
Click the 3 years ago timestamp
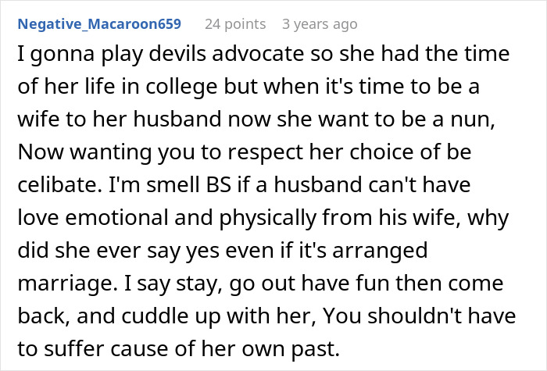pyautogui.click(x=320, y=23)
